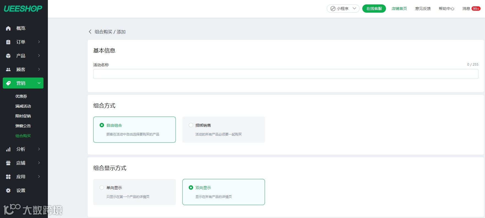Click the storefront icon beside 店铺
The width and height of the screenshot is (485, 218).
coord(8,163)
